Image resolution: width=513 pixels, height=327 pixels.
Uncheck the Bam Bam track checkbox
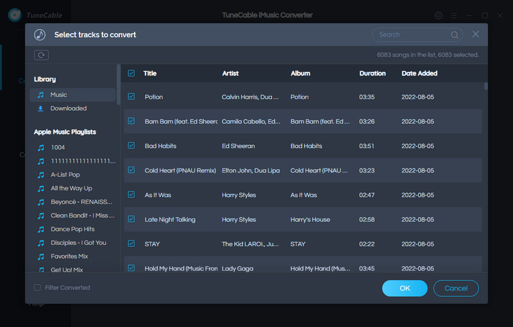(x=131, y=121)
